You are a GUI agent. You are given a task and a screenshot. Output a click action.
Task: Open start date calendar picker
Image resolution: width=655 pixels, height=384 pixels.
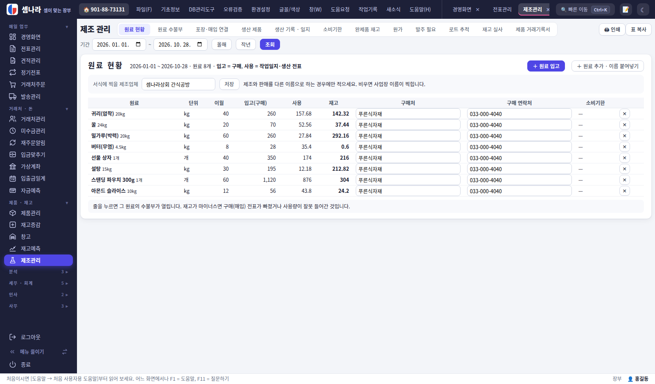click(x=138, y=44)
